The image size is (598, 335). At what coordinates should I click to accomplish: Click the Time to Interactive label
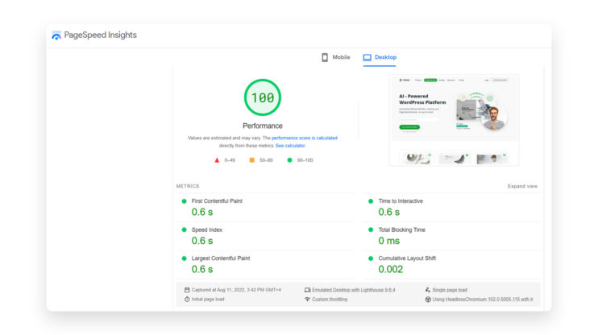401,201
